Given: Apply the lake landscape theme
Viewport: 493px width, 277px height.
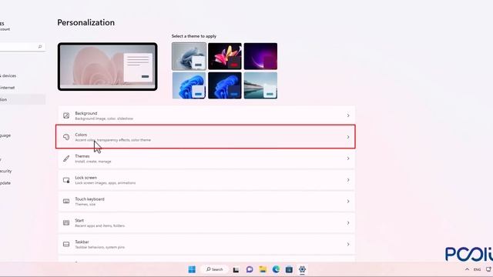Looking at the screenshot, I should pos(260,85).
